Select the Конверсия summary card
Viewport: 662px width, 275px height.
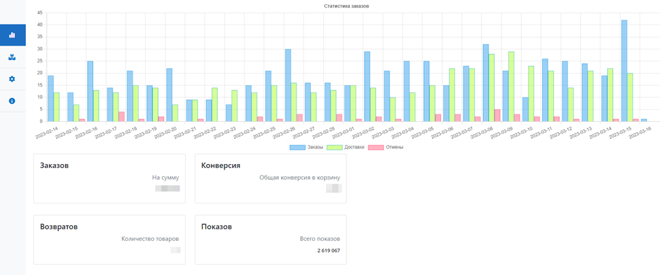click(270, 178)
